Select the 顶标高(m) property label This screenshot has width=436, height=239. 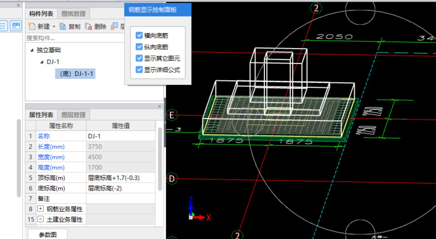coord(51,178)
